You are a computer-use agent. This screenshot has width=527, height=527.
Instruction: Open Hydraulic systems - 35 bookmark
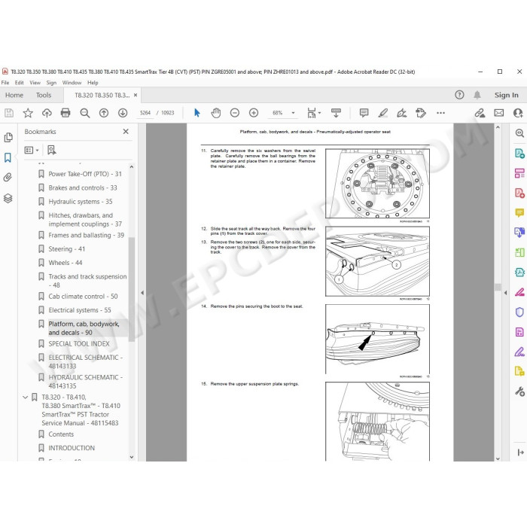(x=81, y=202)
